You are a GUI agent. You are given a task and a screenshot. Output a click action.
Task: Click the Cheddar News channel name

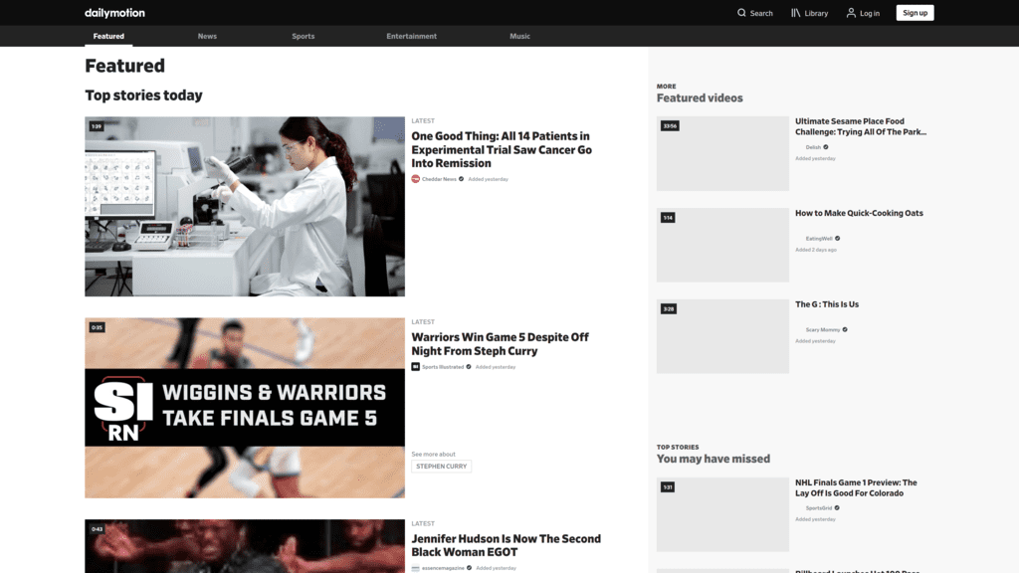coord(439,179)
